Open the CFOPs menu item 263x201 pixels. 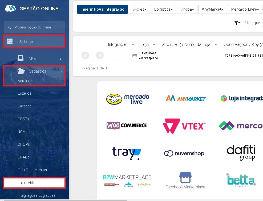24,144
